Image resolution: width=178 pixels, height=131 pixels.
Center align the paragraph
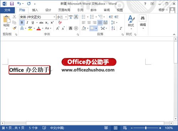(89, 22)
